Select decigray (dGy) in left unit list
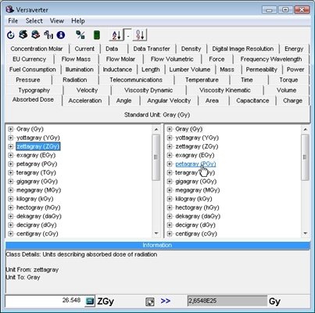The image size is (315, 313). (x=37, y=225)
